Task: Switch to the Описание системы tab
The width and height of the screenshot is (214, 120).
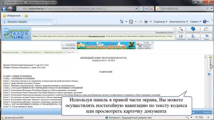Action: pyautogui.click(x=11, y=52)
